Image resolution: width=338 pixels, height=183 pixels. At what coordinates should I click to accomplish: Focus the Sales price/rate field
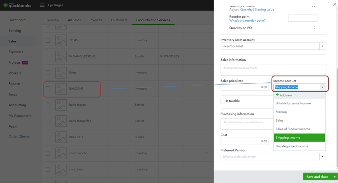tap(245, 87)
